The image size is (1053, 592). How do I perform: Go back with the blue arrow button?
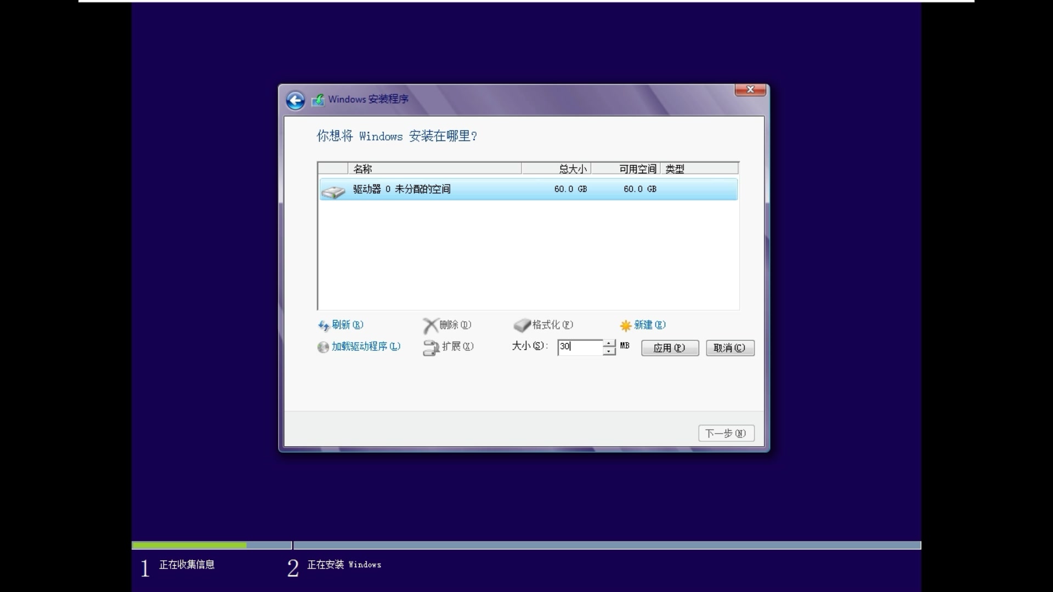[295, 100]
